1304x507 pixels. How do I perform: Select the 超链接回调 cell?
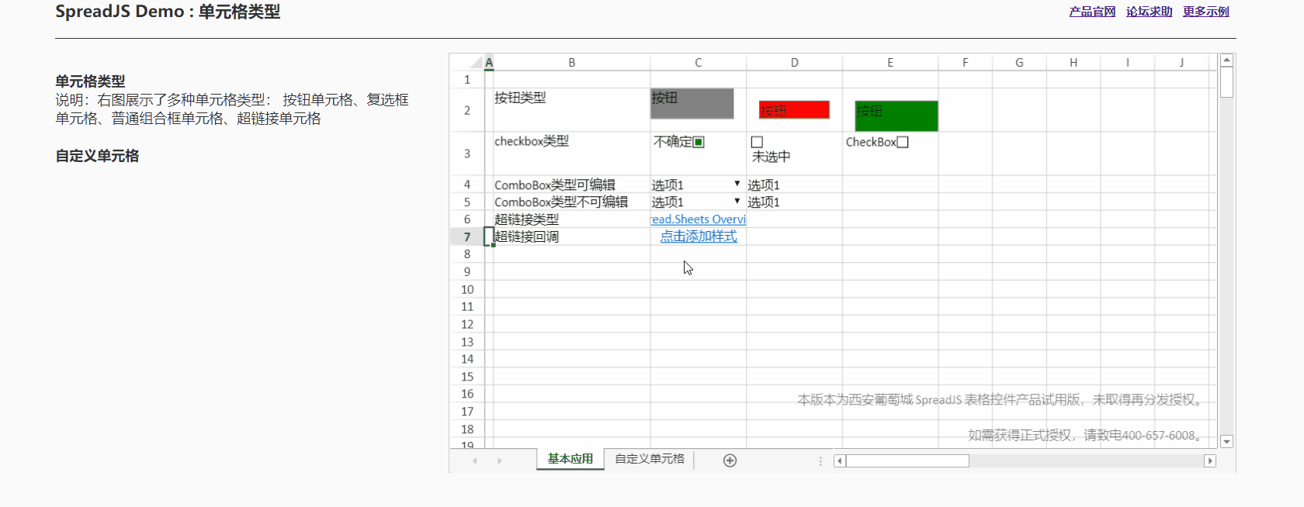tap(572, 236)
